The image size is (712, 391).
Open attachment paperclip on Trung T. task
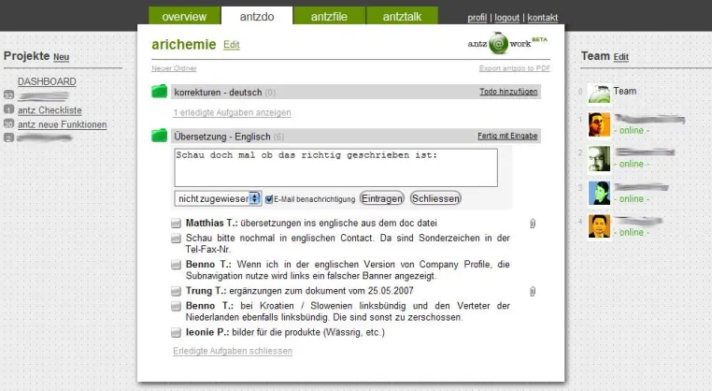click(x=533, y=292)
